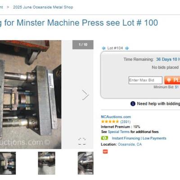This screenshot has height=180, width=180.
Task: Click the five-star seller rating
Action: [110, 121]
